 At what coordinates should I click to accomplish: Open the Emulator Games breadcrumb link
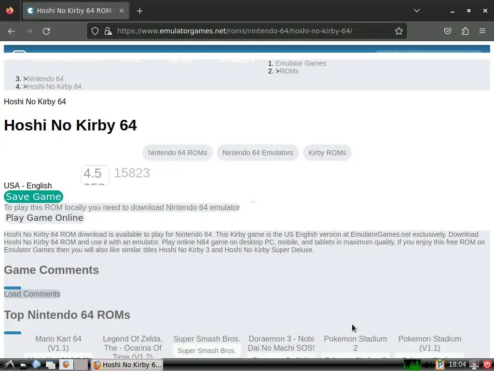(301, 63)
